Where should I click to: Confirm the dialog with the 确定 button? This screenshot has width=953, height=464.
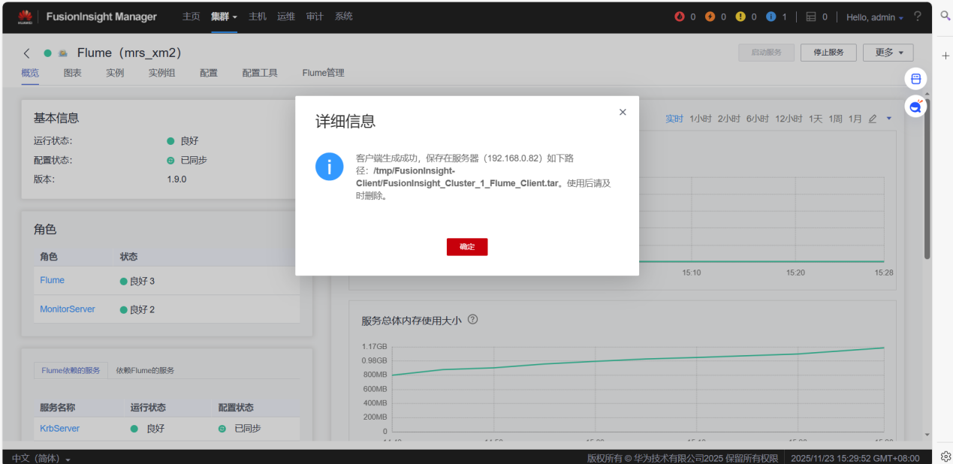coord(467,246)
